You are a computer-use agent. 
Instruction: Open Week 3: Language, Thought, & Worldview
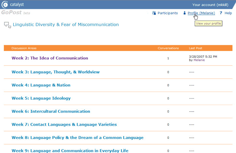point(55,72)
